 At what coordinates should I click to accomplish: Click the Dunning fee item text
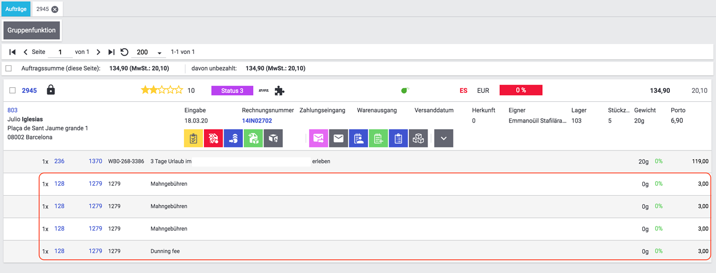point(165,251)
